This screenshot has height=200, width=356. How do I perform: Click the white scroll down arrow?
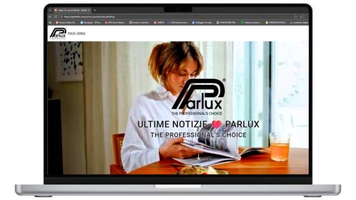pos(199,157)
